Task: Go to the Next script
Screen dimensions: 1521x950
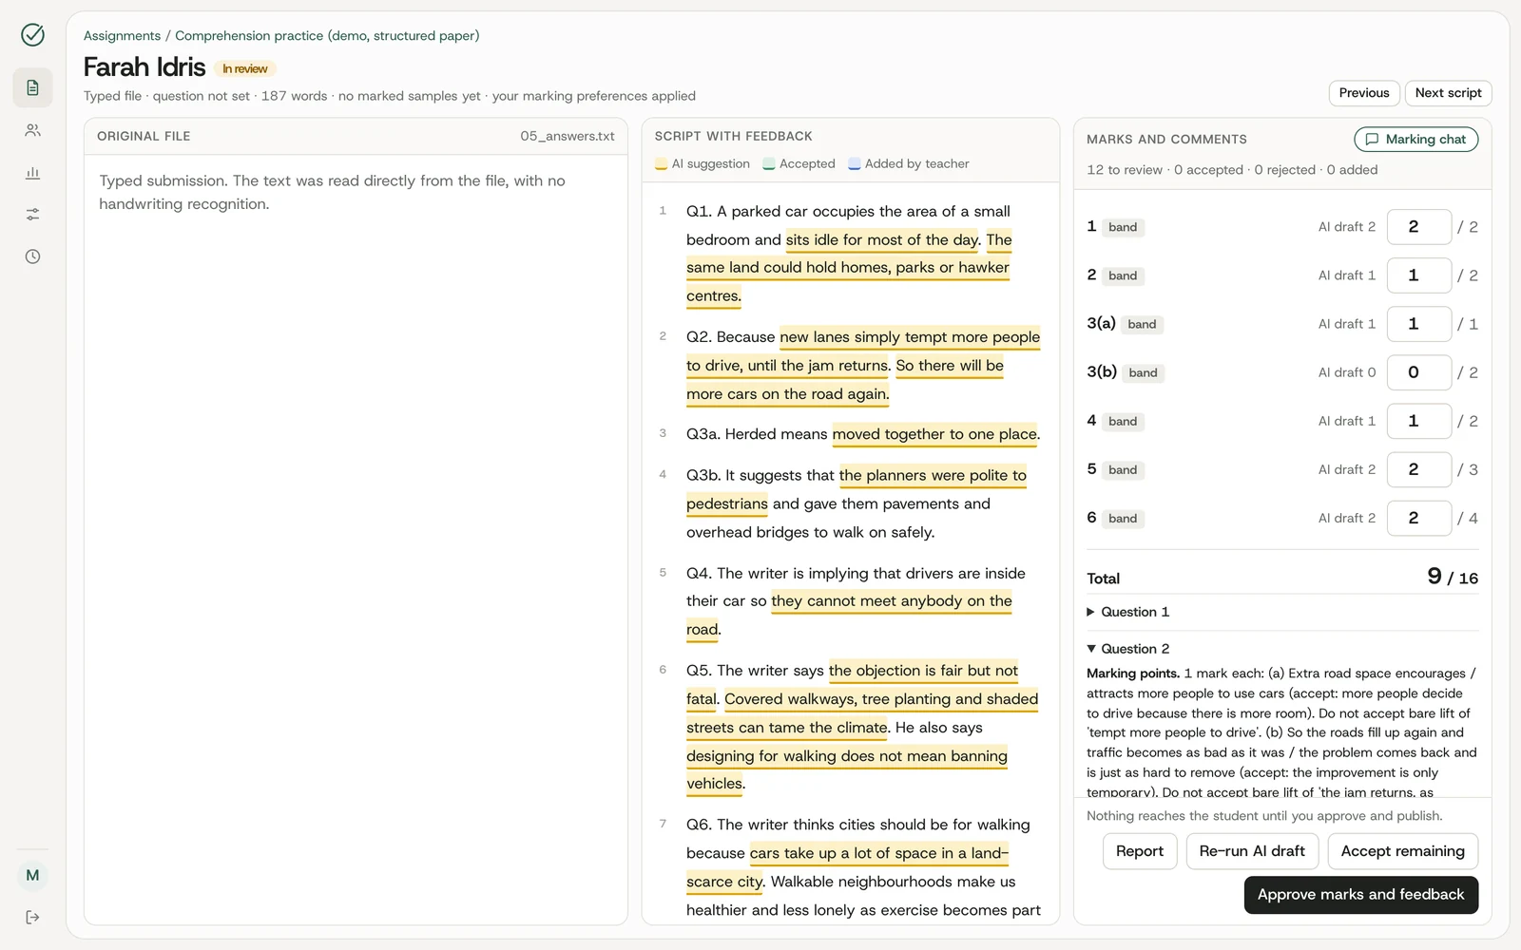Action: [1448, 93]
